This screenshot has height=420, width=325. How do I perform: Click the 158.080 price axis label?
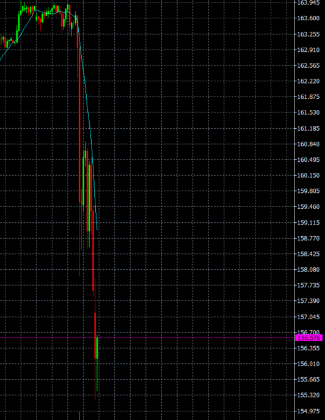click(309, 269)
